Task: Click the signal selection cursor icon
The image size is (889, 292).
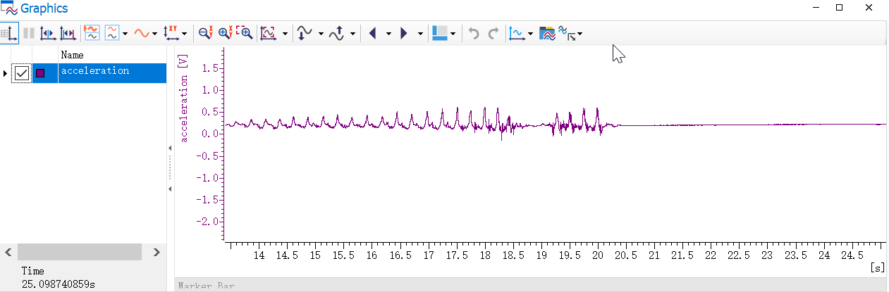Action: (x=567, y=33)
